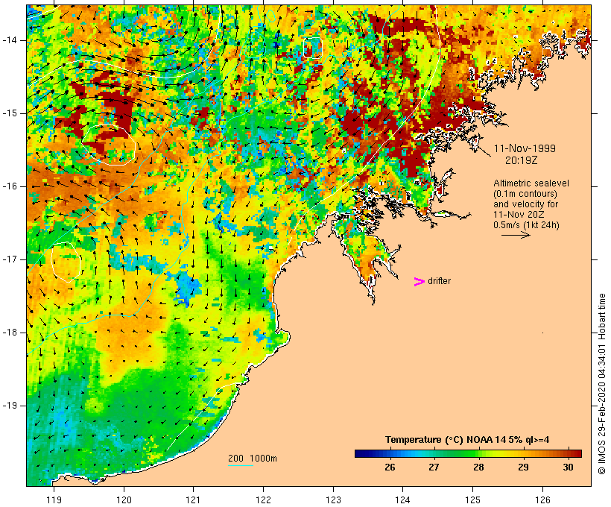Click the colorbar label '26'
This screenshot has height=507, width=611.
[x=390, y=467]
